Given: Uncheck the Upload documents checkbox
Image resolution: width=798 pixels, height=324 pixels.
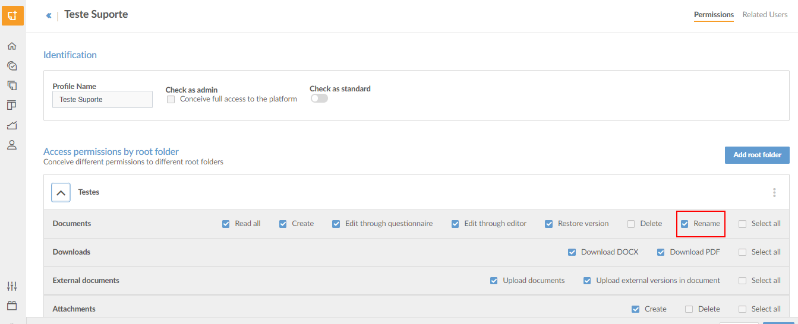Looking at the screenshot, I should pyautogui.click(x=494, y=281).
